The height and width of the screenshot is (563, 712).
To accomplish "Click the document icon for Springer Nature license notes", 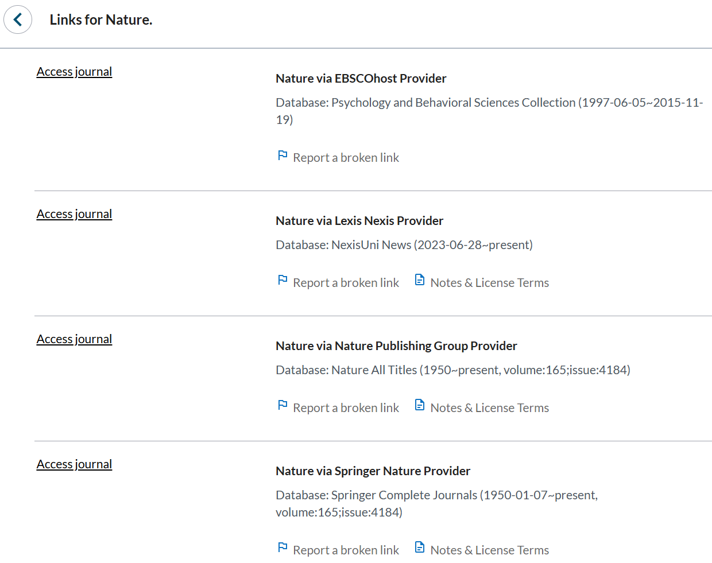I will (420, 548).
